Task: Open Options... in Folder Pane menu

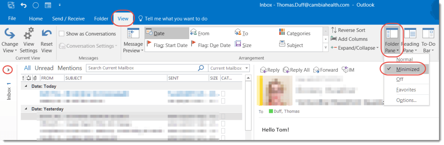Action: [406, 100]
